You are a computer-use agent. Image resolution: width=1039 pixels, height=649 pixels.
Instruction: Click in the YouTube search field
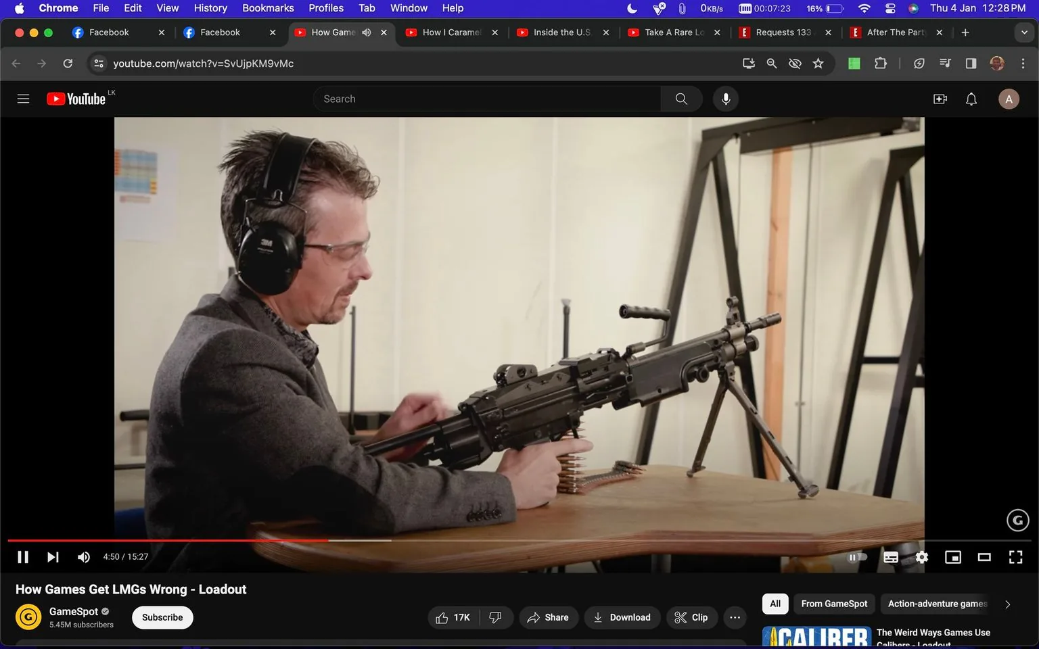487,98
